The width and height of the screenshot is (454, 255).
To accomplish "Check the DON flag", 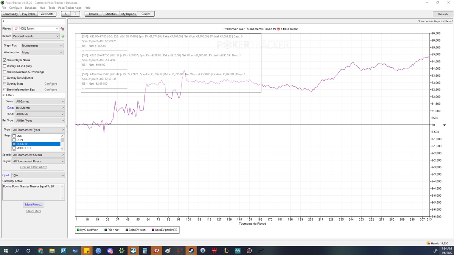I will click(14, 140).
